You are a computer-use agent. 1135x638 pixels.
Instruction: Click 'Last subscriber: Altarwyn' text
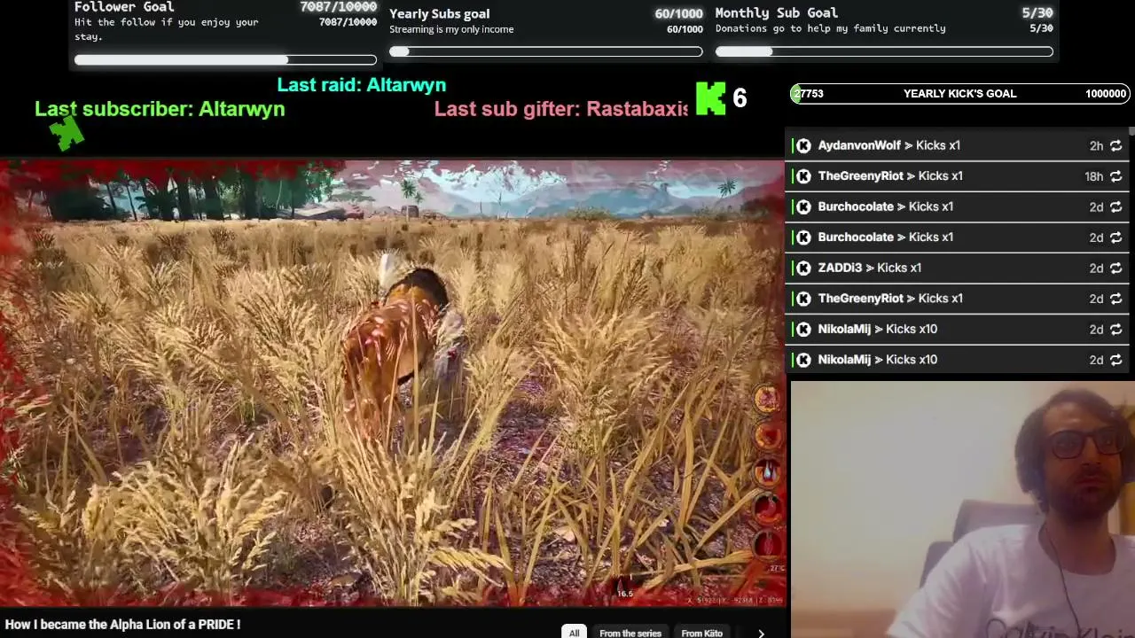pyautogui.click(x=160, y=109)
